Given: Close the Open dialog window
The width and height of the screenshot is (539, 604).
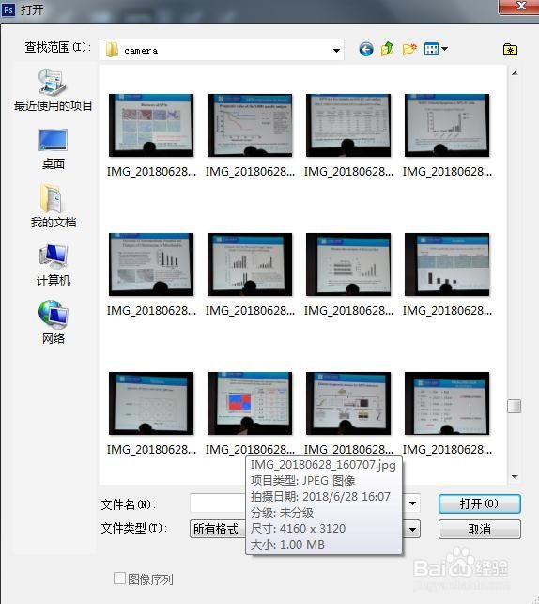Looking at the screenshot, I should [x=519, y=7].
